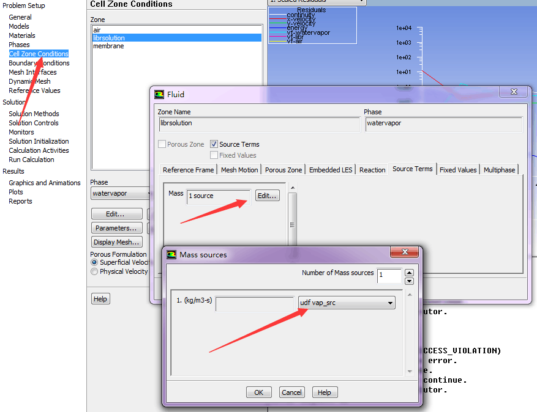
Task: Open Materials in Problem Setup
Action: pyautogui.click(x=22, y=35)
